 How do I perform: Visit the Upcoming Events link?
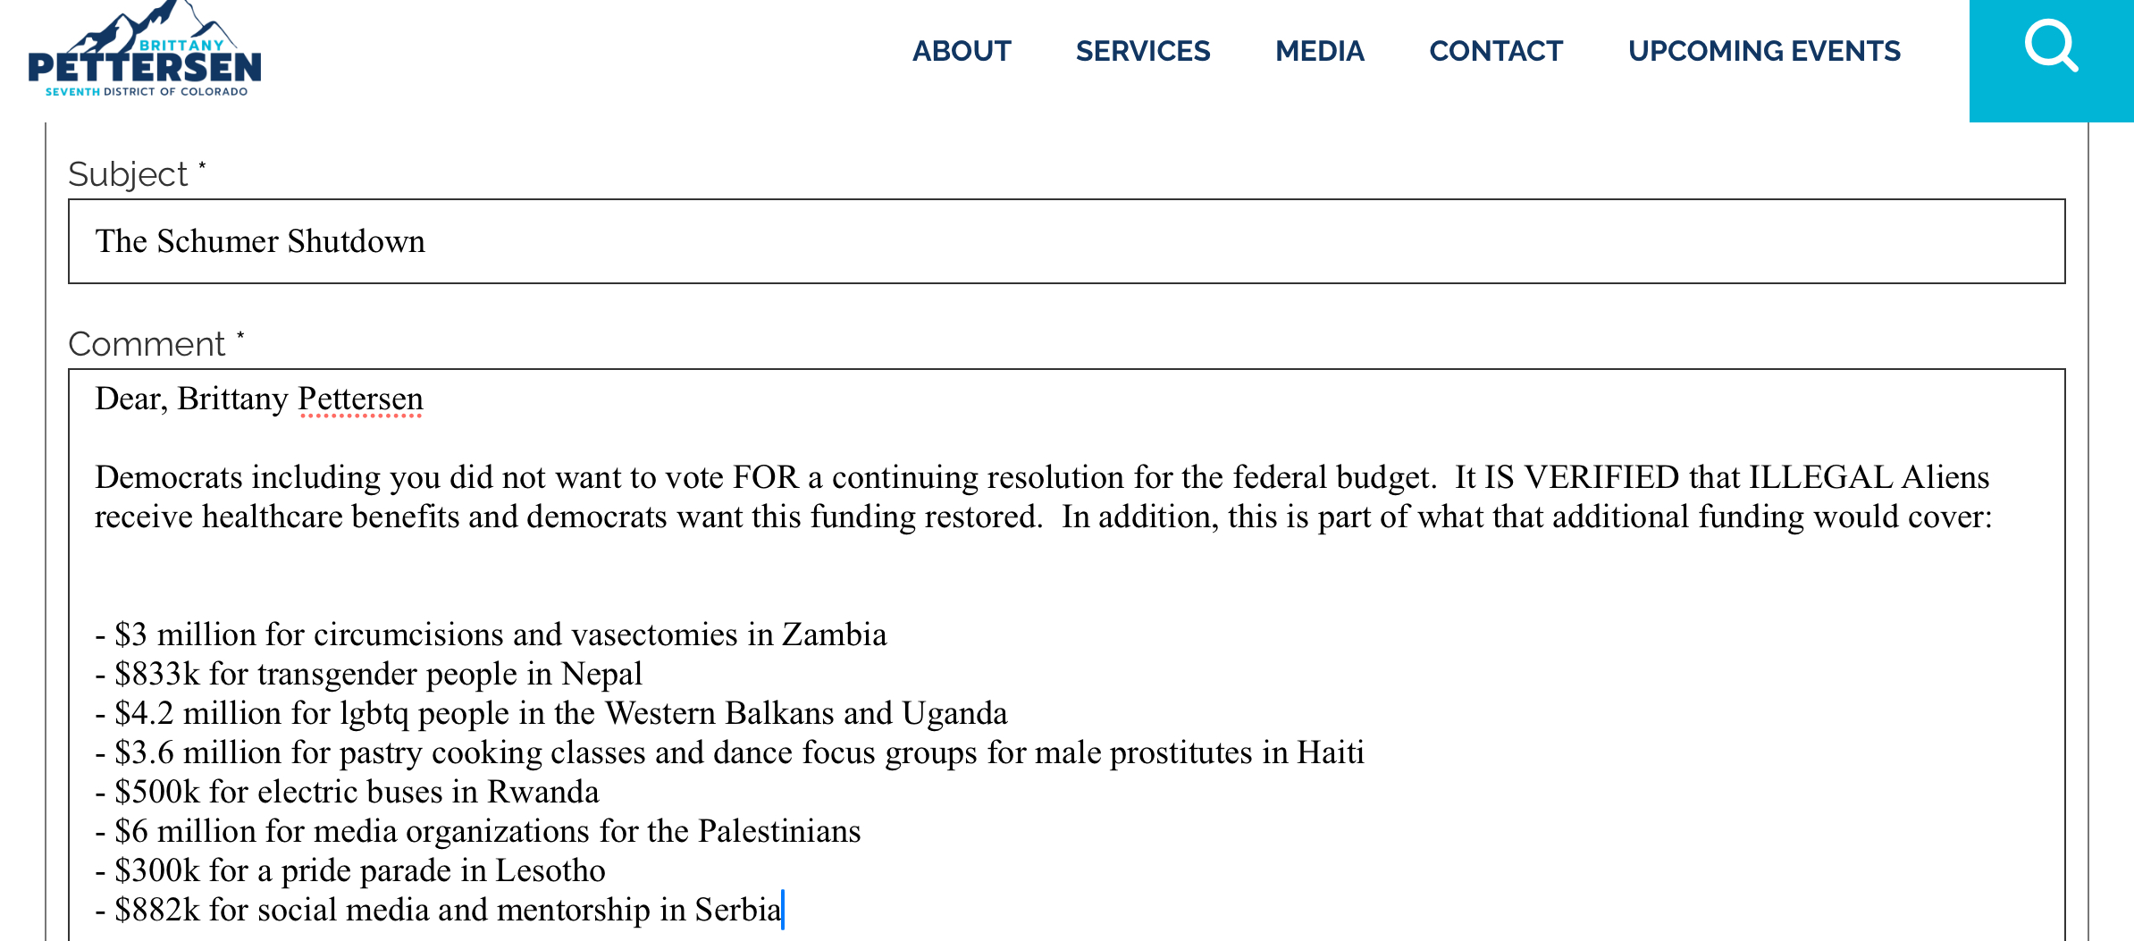[x=1763, y=52]
